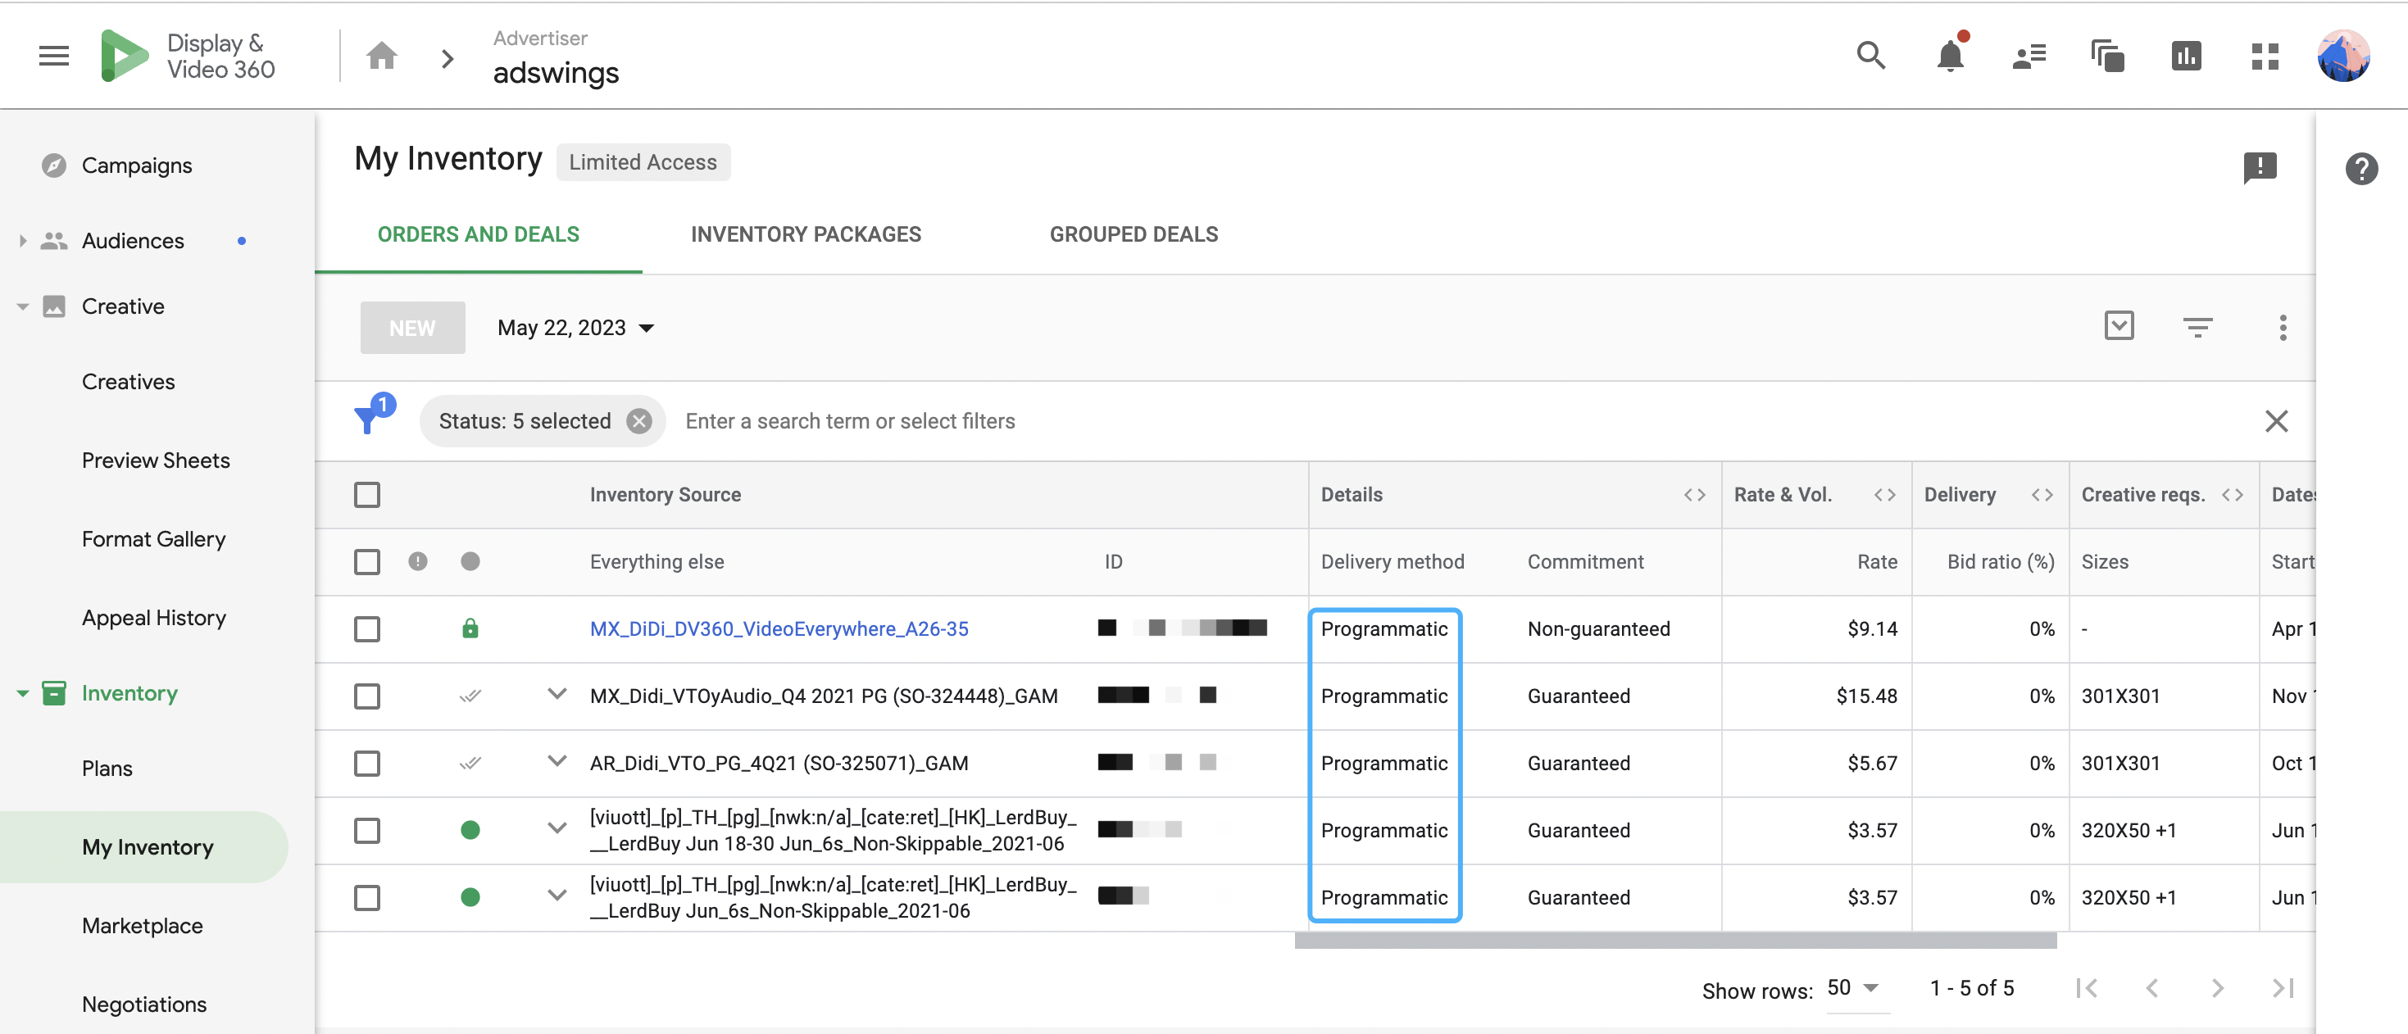This screenshot has width=2408, height=1034.
Task: Jump to last page arrow
Action: click(2282, 988)
